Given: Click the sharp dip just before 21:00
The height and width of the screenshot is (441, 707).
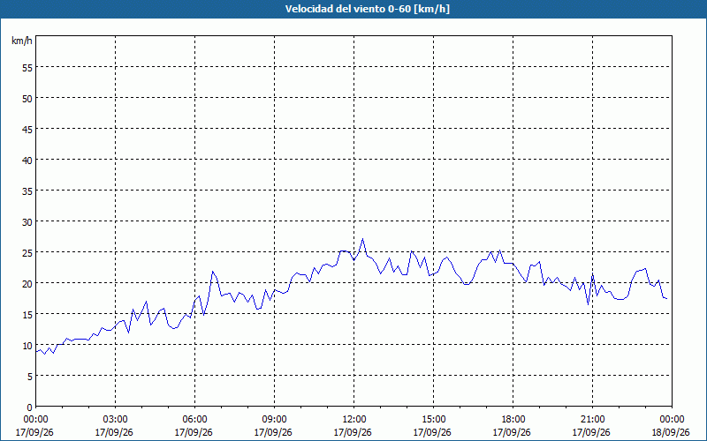Looking at the screenshot, I should [588, 304].
